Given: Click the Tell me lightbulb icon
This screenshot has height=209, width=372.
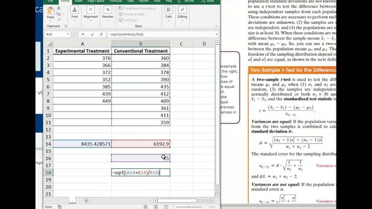Looking at the screenshot, I should (x=179, y=1).
